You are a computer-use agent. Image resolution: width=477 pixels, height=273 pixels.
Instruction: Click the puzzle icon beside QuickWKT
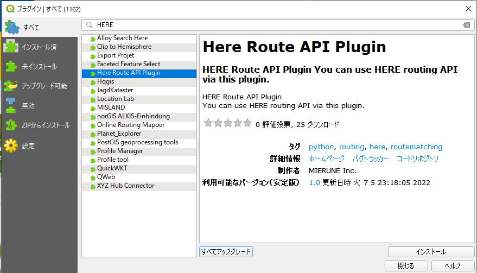pos(93,169)
